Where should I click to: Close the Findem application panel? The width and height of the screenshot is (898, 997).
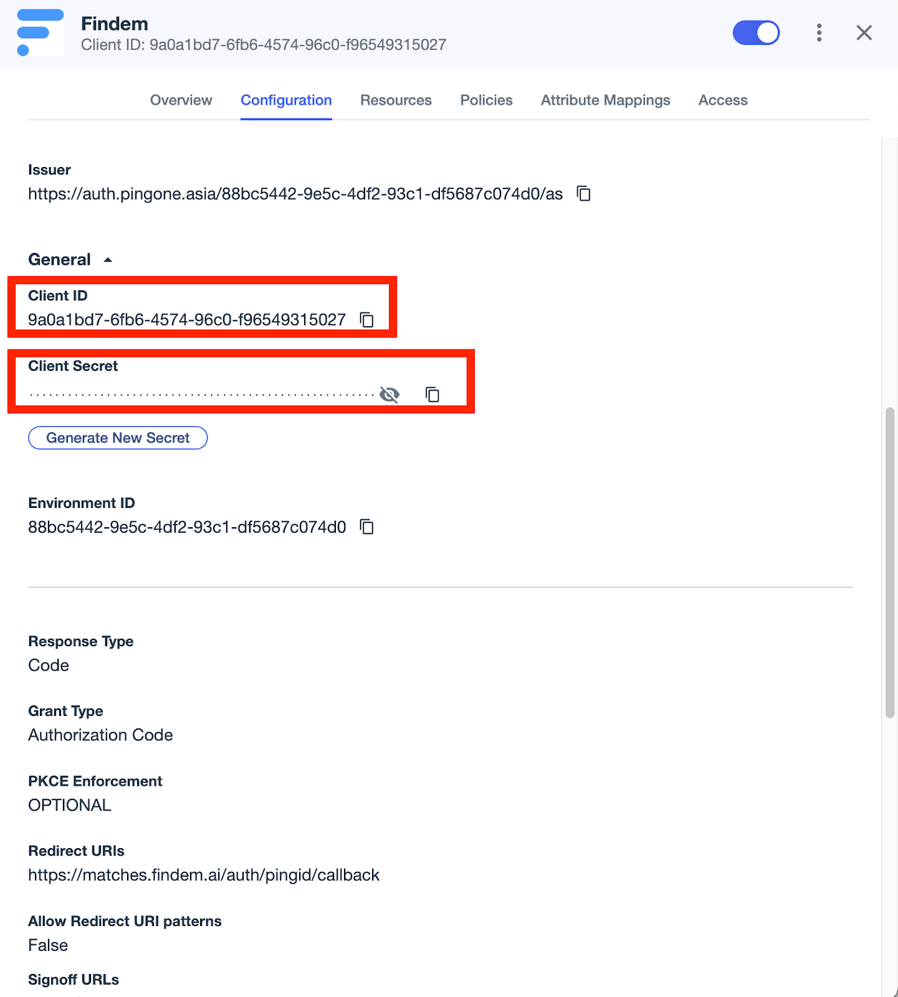pos(864,33)
